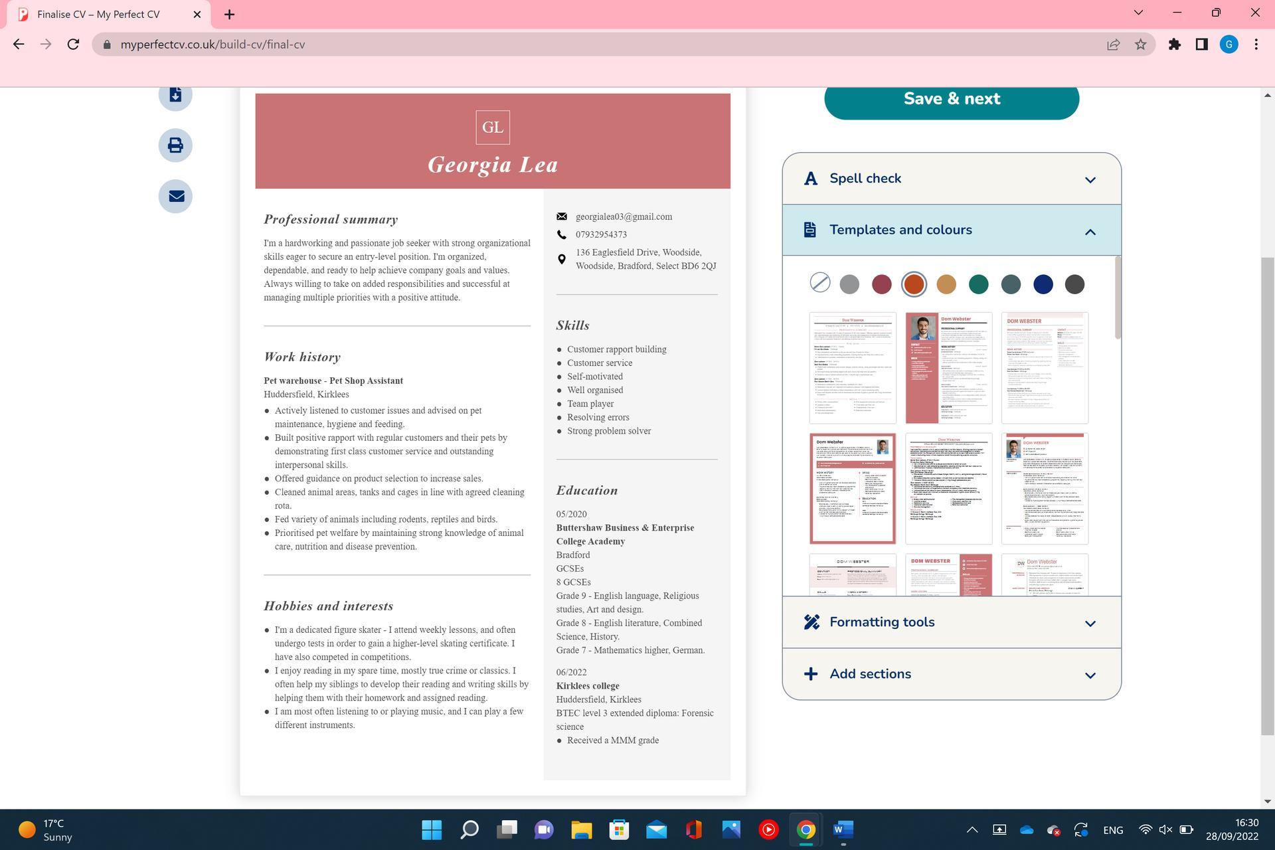Click the browser reload button

74,44
